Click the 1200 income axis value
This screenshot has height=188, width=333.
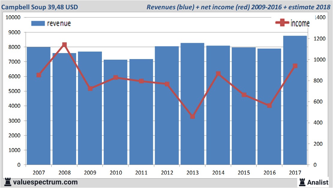(320, 39)
